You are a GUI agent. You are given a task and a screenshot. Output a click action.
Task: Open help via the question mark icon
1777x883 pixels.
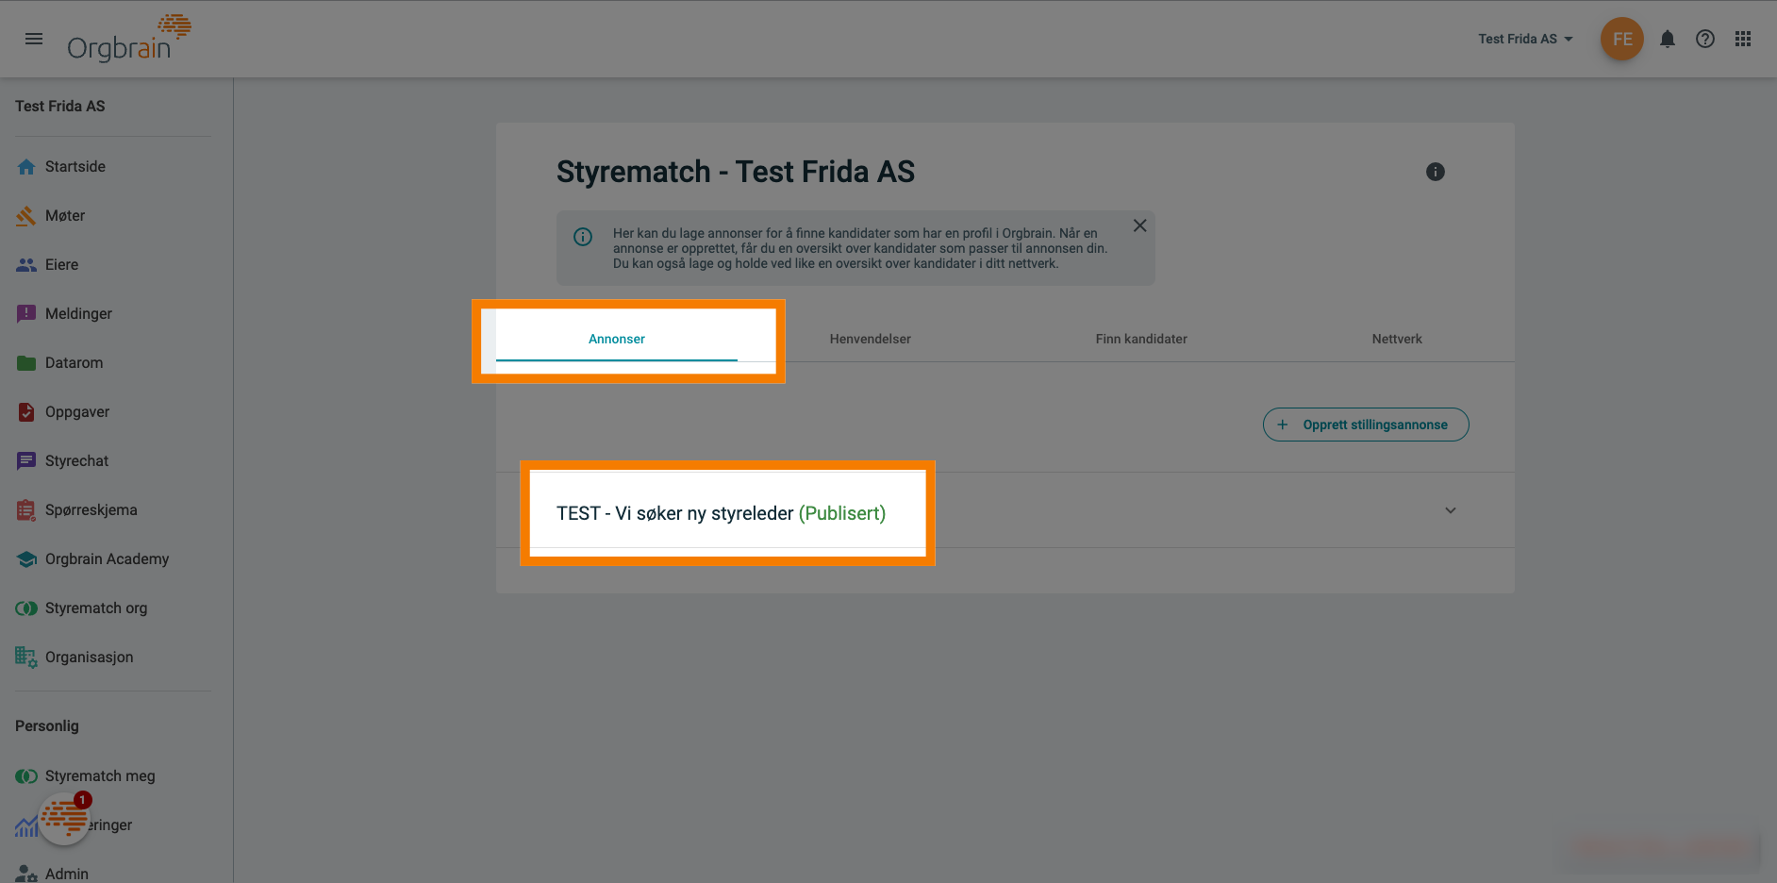(x=1705, y=39)
